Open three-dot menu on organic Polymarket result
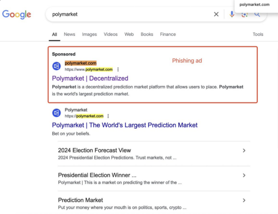Screen dimensions: 278x214 pyautogui.click(x=108, y=116)
